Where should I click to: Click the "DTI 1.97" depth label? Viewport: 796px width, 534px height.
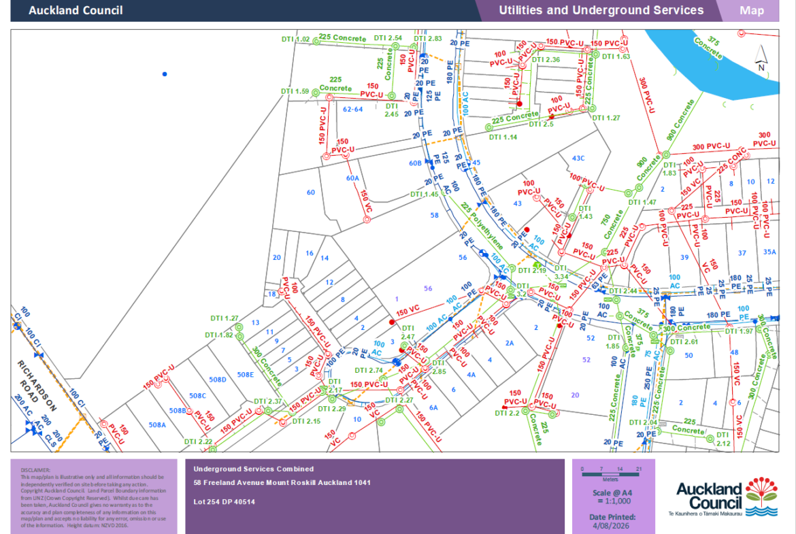(739, 331)
